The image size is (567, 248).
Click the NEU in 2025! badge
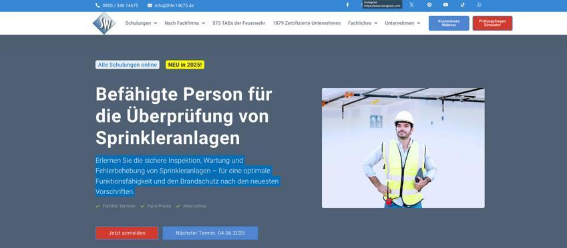(185, 65)
